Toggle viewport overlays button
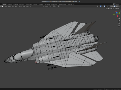The image size is (121, 90). 104,6
